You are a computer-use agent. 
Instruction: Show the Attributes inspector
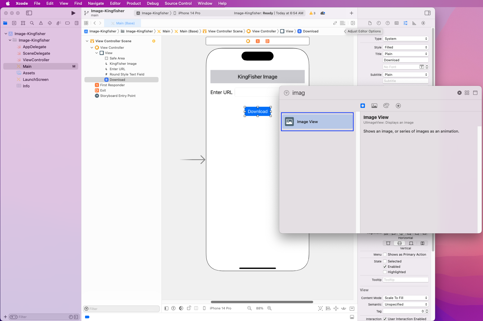click(405, 23)
